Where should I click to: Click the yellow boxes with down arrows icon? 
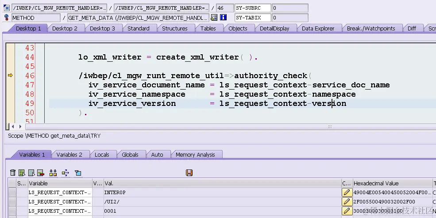click(x=53, y=173)
